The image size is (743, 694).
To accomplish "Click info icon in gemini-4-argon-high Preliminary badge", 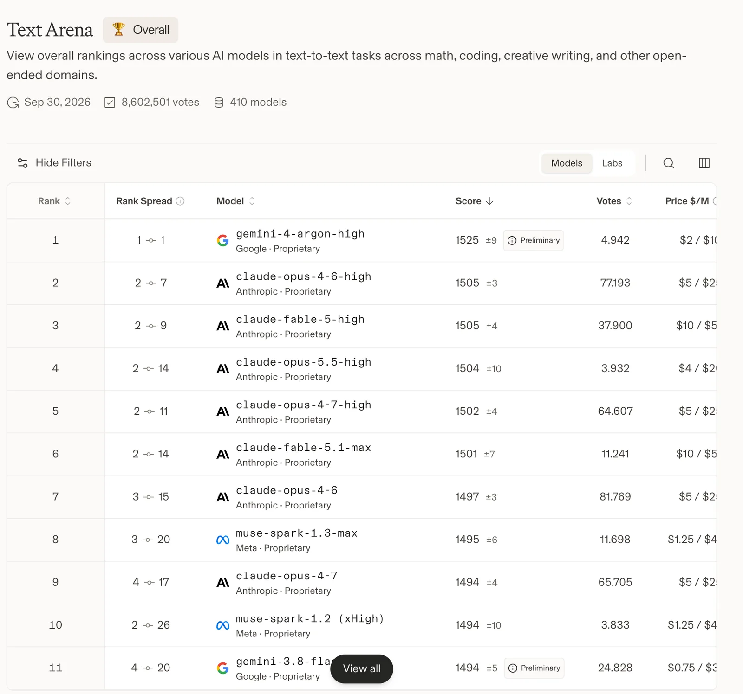I will [x=512, y=240].
